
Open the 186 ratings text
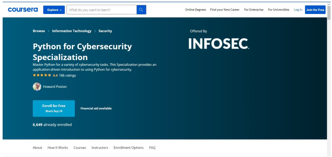pyautogui.click(x=67, y=75)
